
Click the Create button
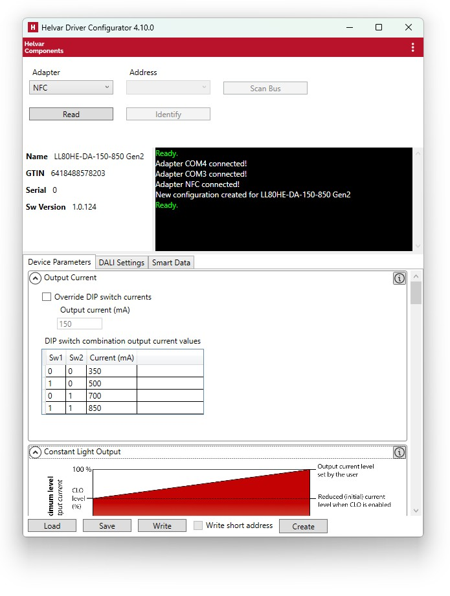[x=303, y=527]
